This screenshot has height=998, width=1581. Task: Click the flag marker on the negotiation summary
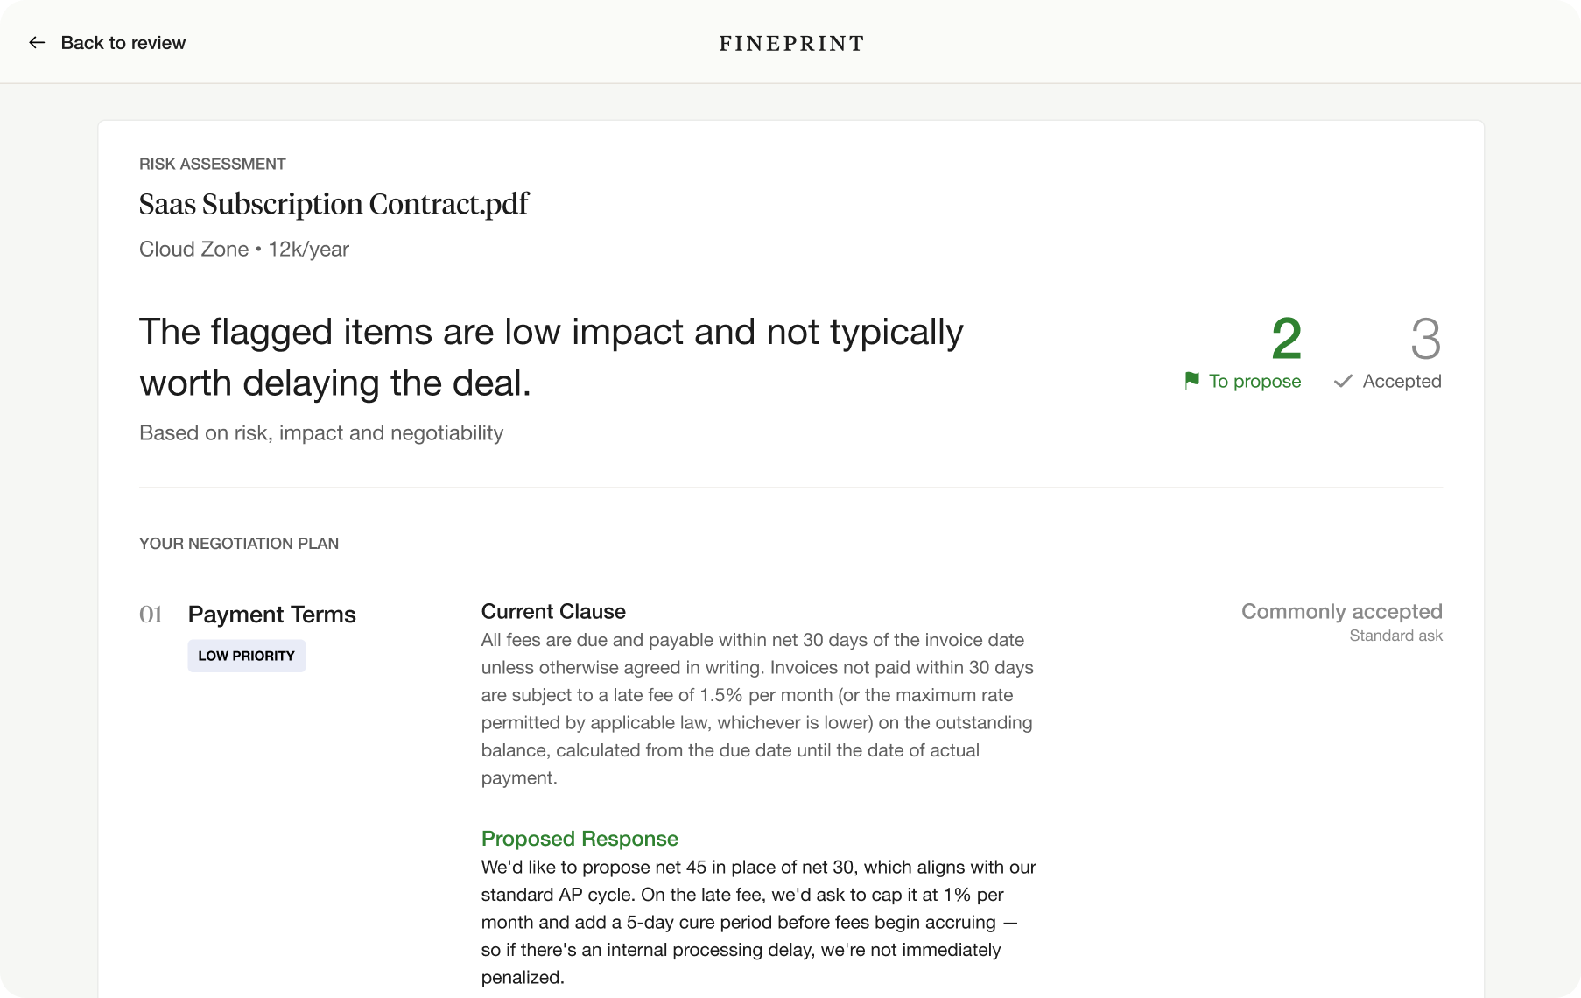pos(1191,381)
